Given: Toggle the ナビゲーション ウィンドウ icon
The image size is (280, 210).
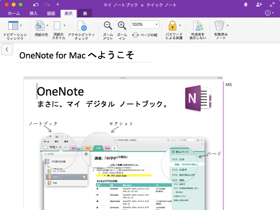Looking at the screenshot, I should (x=13, y=25).
